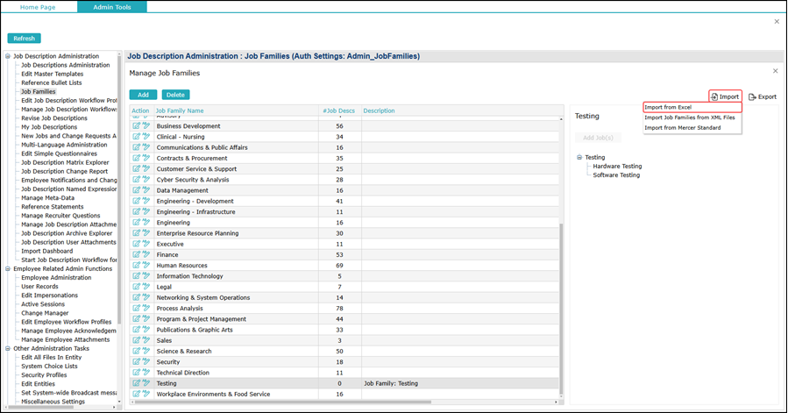Sort by the #Job Descs column header
788x413 pixels.
click(x=338, y=111)
